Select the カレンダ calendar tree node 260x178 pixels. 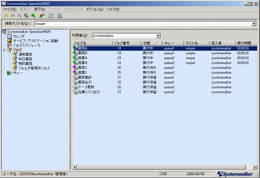(x=19, y=36)
